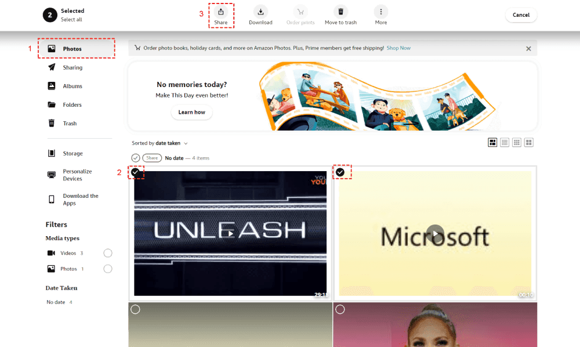Click the Download icon in toolbar
Image resolution: width=580 pixels, height=347 pixels.
click(260, 12)
